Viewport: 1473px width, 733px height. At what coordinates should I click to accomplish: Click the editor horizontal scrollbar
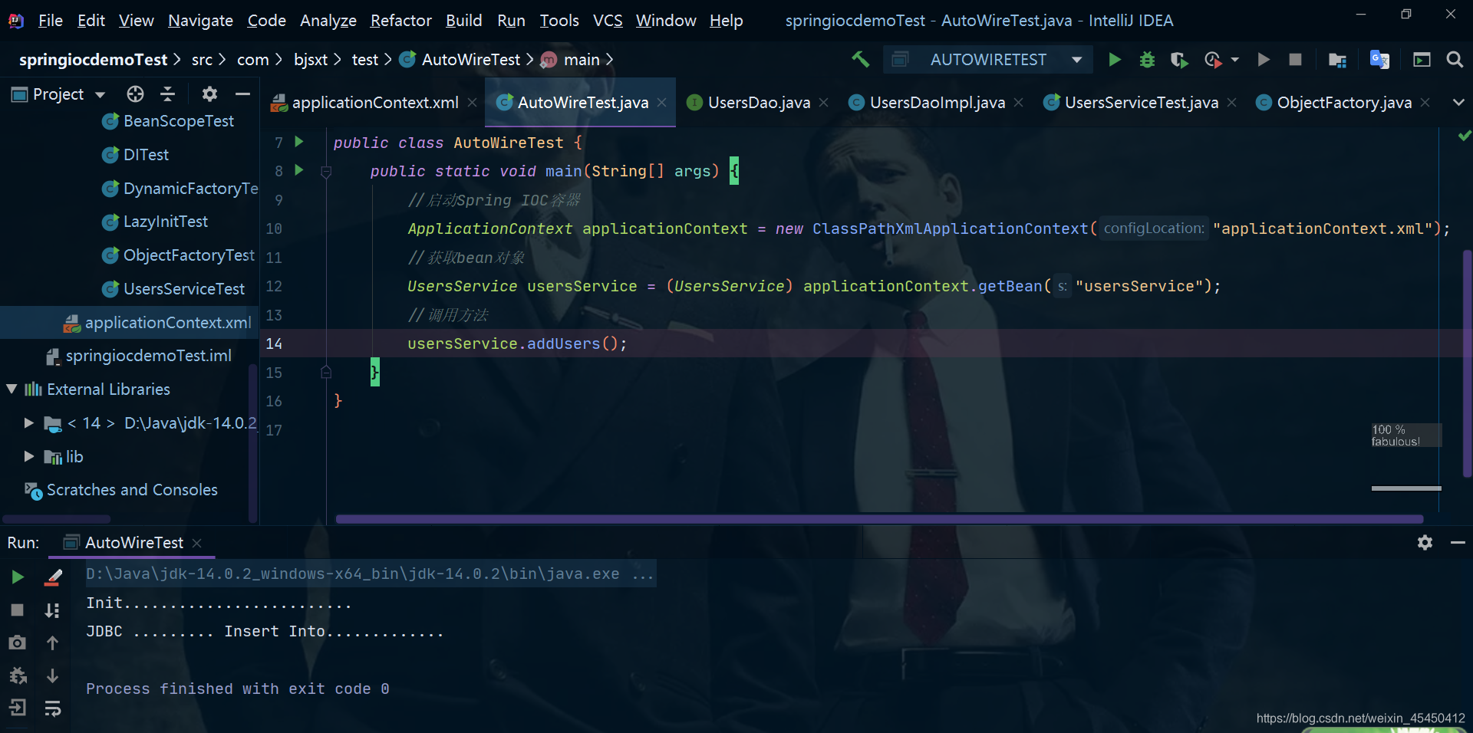pos(879,519)
